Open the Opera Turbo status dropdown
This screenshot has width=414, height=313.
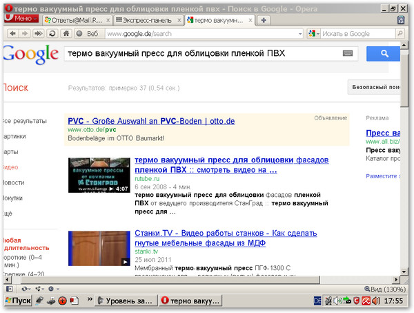(x=54, y=289)
